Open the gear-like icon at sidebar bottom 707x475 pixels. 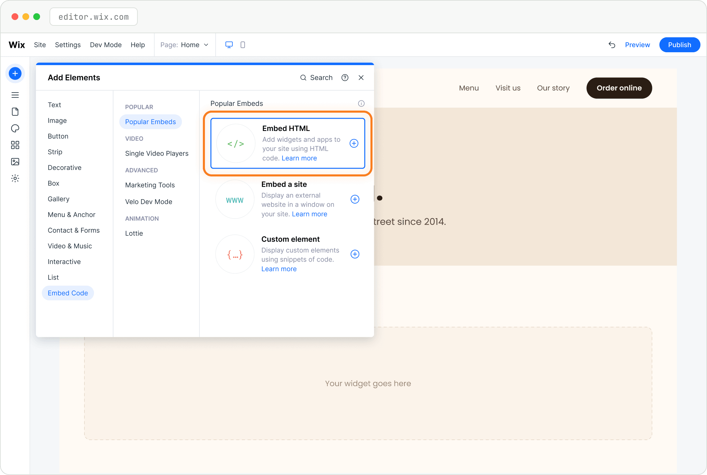[x=15, y=178]
